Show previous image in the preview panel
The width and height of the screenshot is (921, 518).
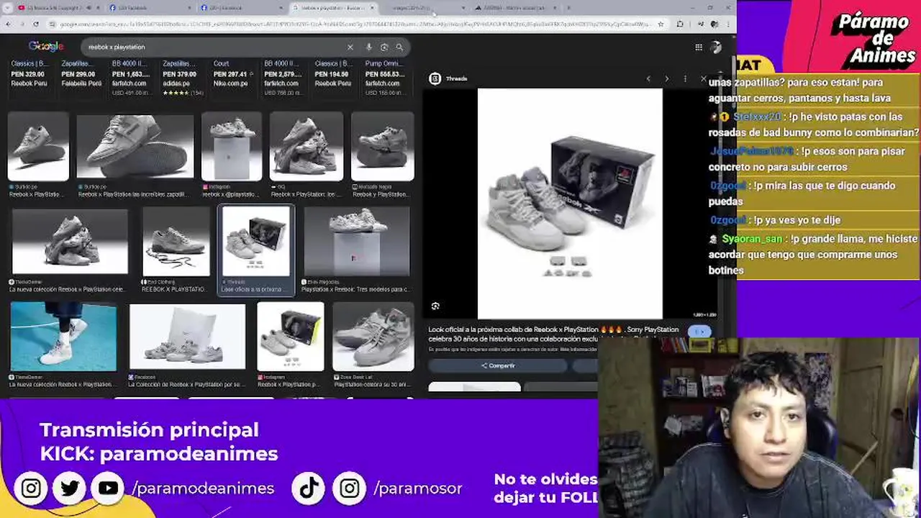(x=648, y=78)
